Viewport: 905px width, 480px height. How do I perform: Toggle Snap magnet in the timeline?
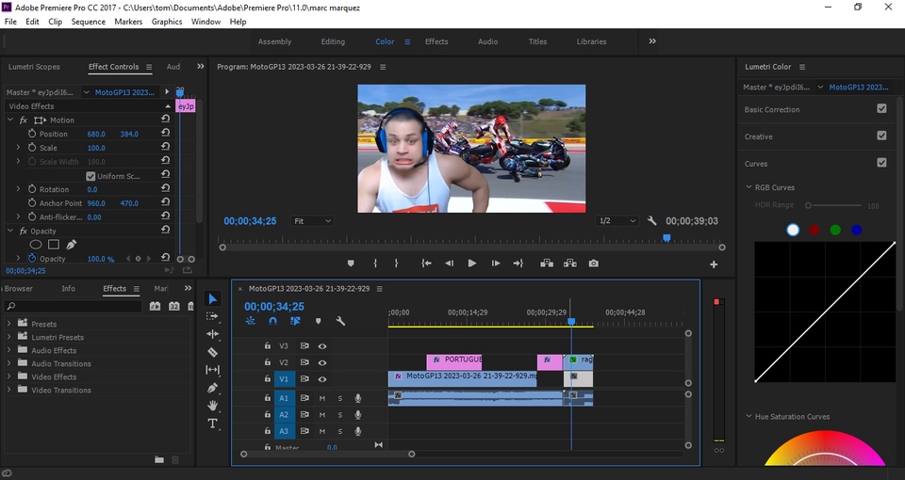pos(272,321)
